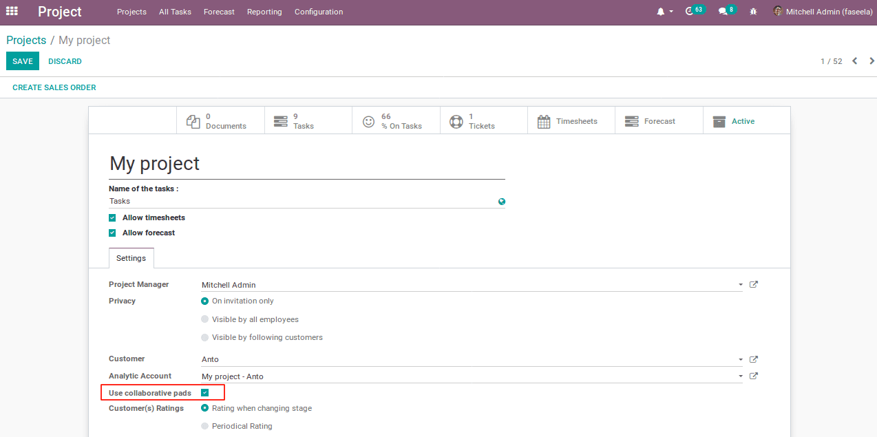Click the Tickets lifebuoy icon
Image resolution: width=877 pixels, height=437 pixels.
(456, 122)
